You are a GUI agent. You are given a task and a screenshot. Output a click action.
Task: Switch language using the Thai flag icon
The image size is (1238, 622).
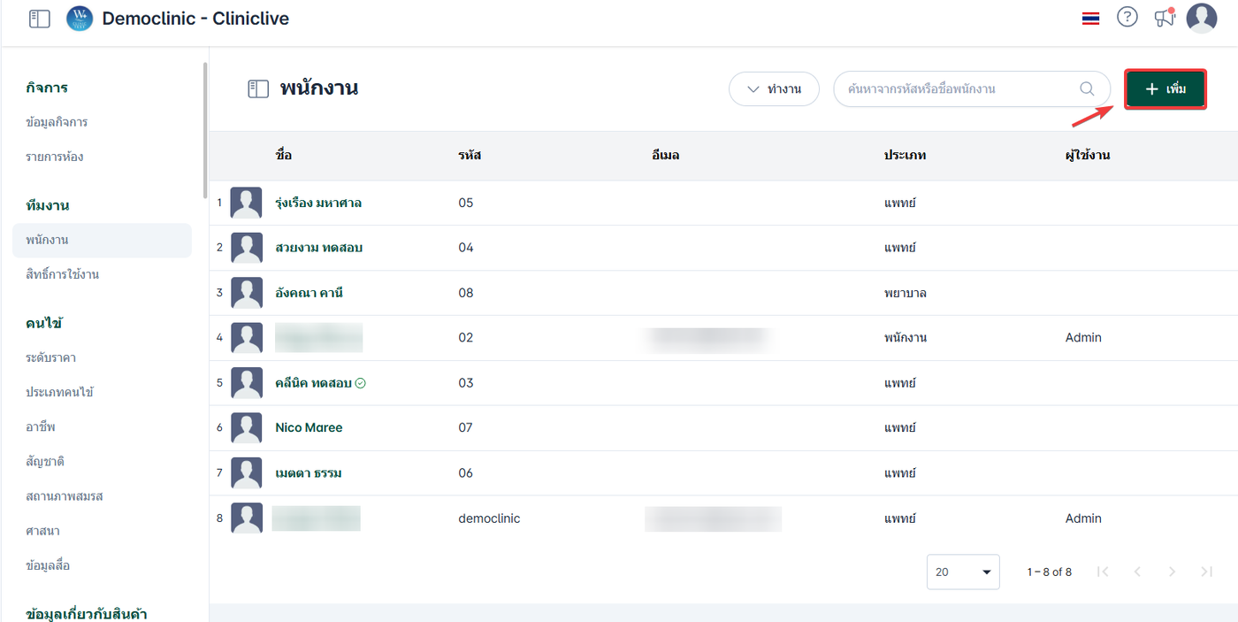pyautogui.click(x=1090, y=18)
